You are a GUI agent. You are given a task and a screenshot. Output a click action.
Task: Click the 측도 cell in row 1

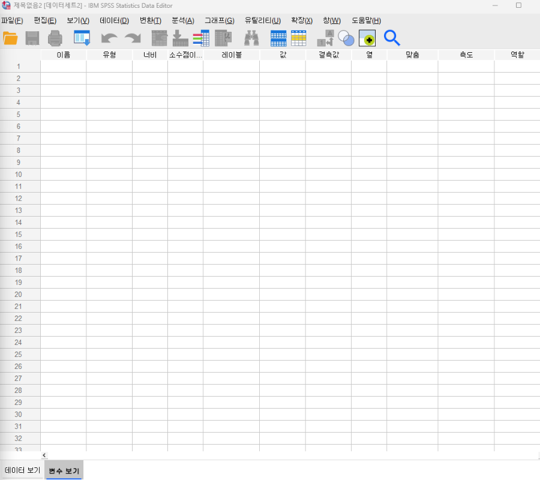[466, 67]
